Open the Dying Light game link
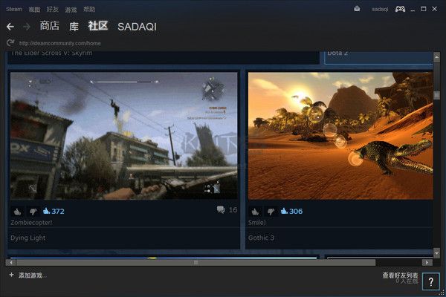This screenshot has height=297, width=446. point(28,238)
